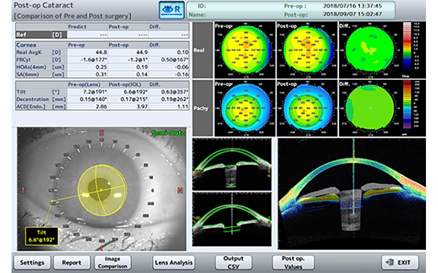Click the pachymetry micron color scale
The image size is (438, 273).
click(407, 104)
